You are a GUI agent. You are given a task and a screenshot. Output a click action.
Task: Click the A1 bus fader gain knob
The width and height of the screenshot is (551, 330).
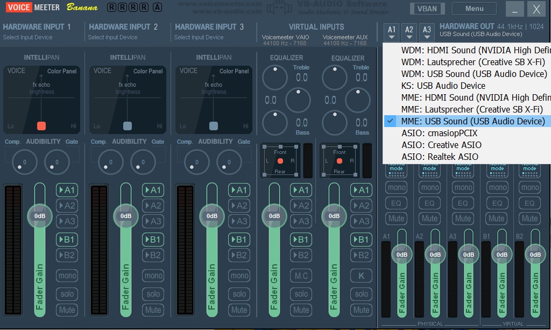click(x=401, y=255)
